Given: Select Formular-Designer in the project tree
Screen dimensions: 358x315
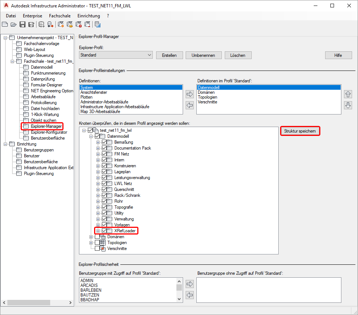Looking at the screenshot, I should (47, 85).
